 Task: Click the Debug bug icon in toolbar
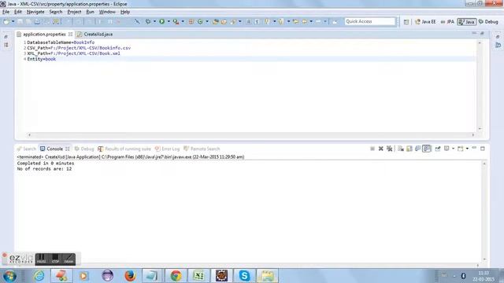tap(148, 21)
